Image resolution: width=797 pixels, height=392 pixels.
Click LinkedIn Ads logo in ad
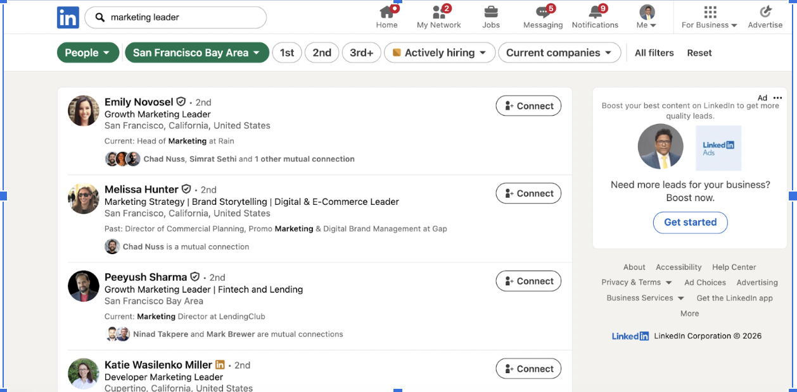tap(718, 148)
